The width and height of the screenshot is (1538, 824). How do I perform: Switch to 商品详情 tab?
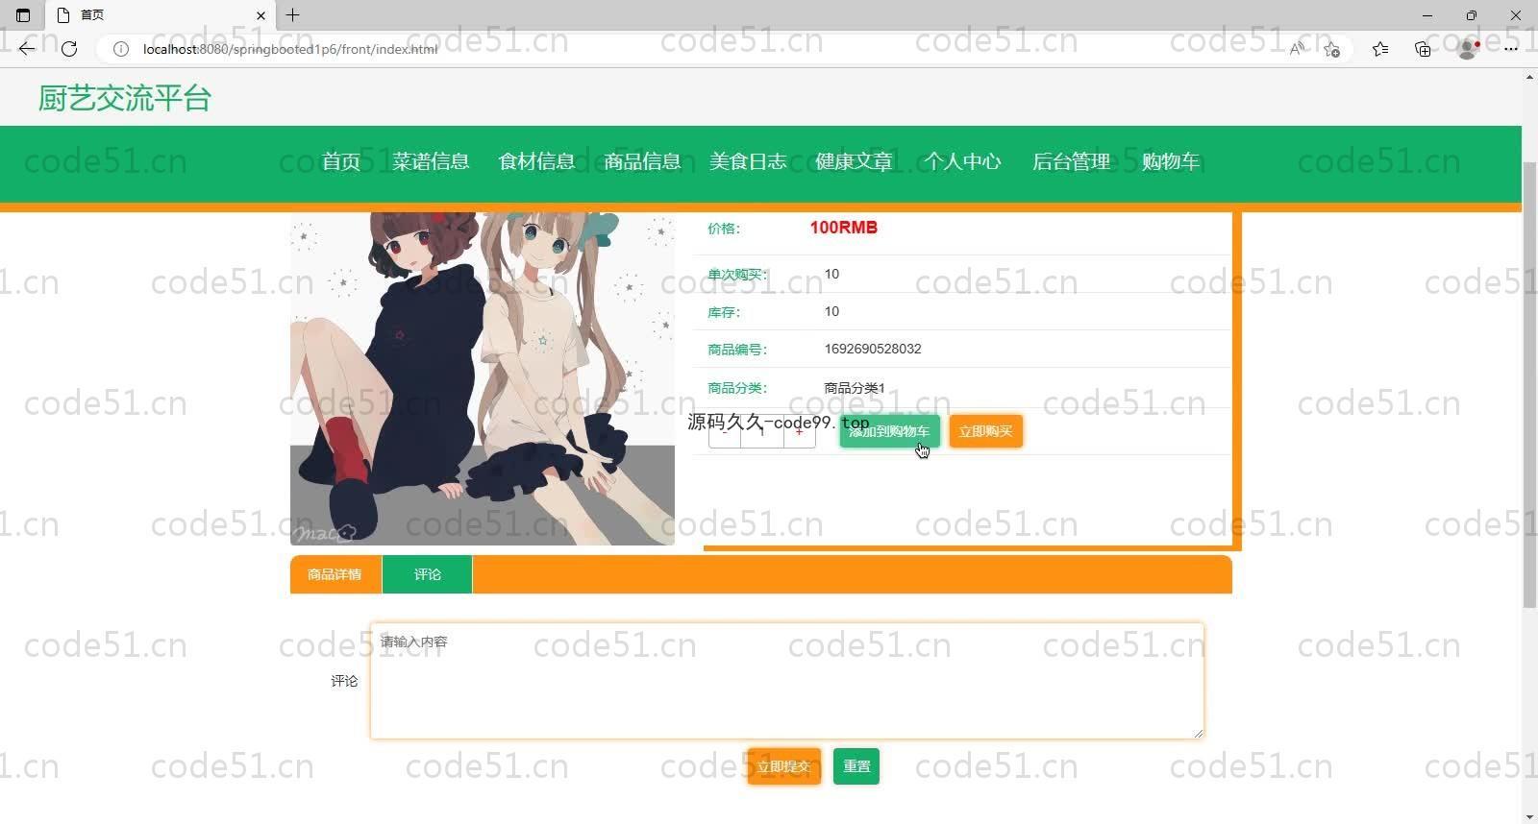335,574
